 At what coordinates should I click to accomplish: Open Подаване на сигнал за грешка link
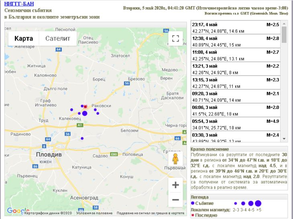(x=151, y=213)
